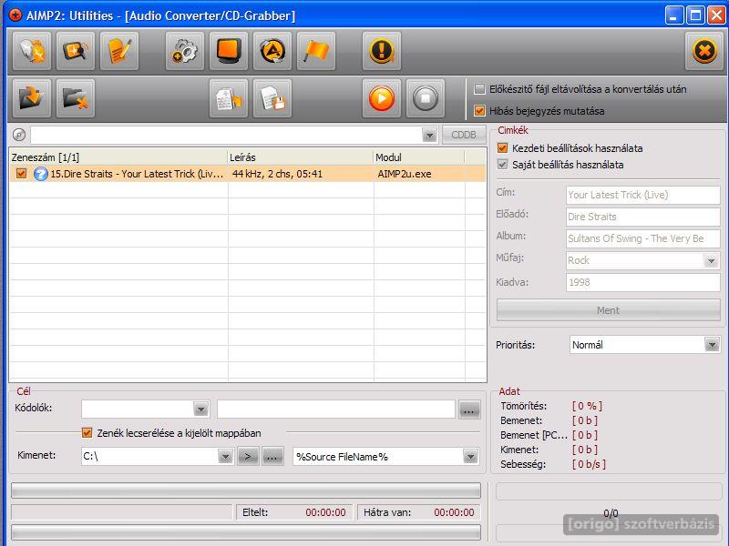This screenshot has width=729, height=546.
Task: Open the Műfaj genre dropdown showing Rock
Action: coord(711,261)
